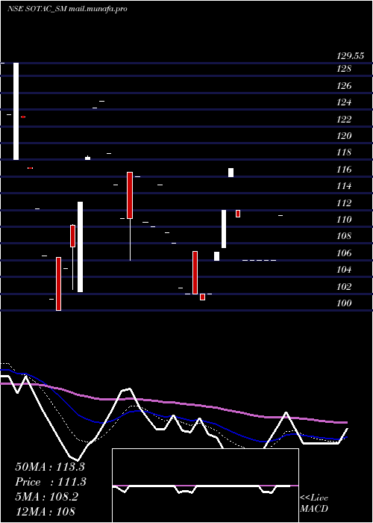Click the 118 price axis label
This screenshot has height=523, width=373.
tap(344, 152)
